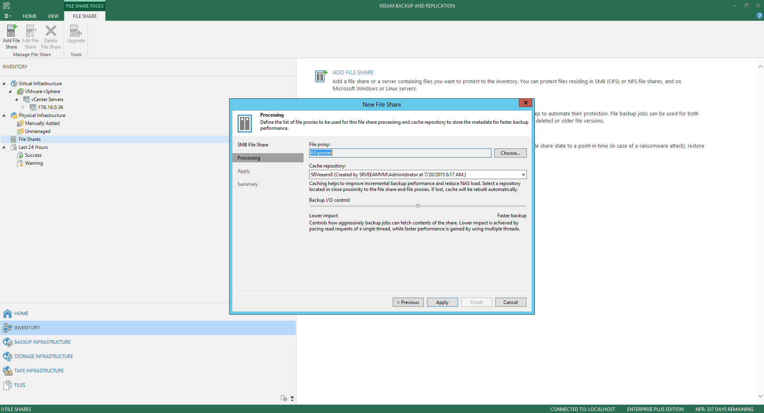Open the Tape Infrastructure view

pos(39,371)
